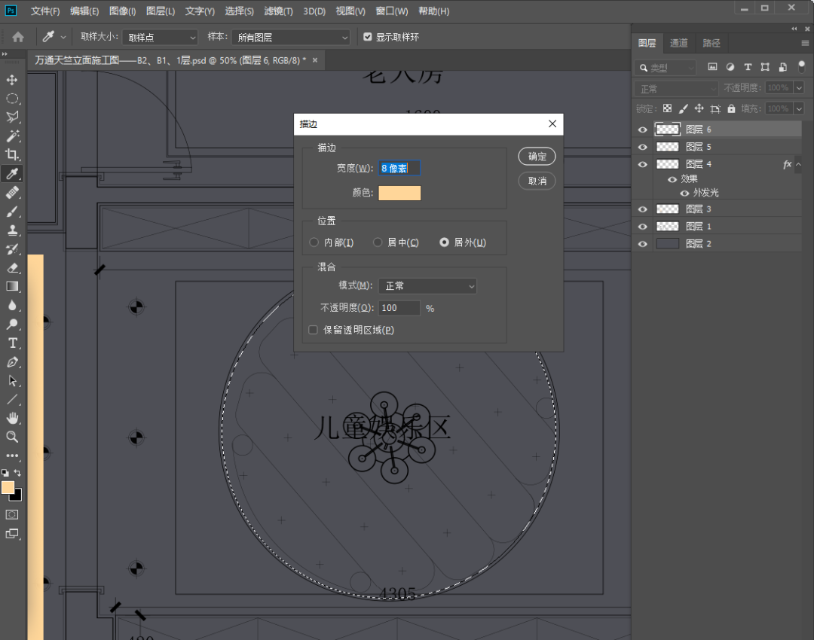
Task: Toggle Quick Mask mode
Action: click(x=12, y=514)
